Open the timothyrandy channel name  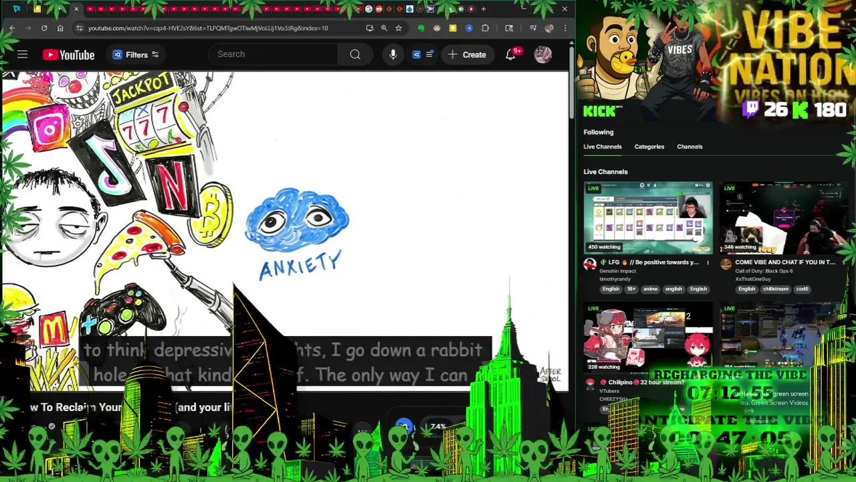pyautogui.click(x=614, y=279)
